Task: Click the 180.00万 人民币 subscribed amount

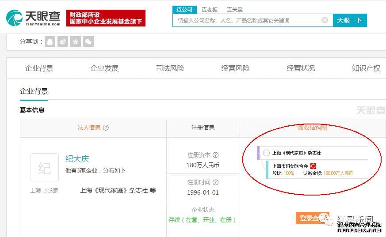Action: point(338,173)
